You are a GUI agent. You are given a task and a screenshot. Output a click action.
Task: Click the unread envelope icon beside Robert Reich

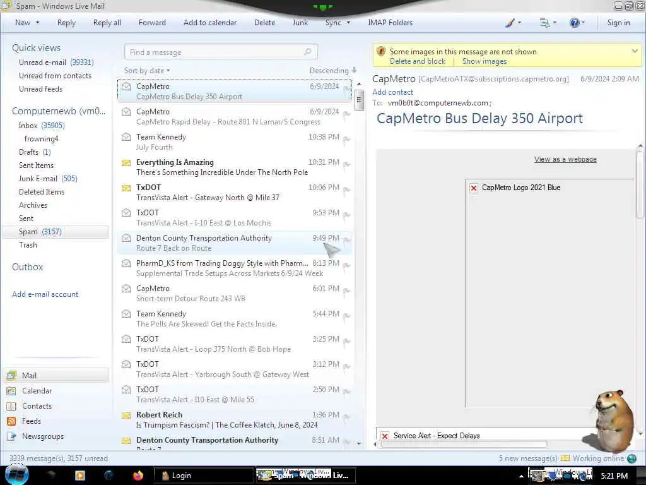tap(126, 415)
